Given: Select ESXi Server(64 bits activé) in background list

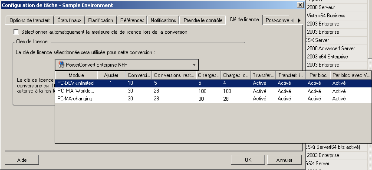Looking at the screenshot, I should point(333,147).
